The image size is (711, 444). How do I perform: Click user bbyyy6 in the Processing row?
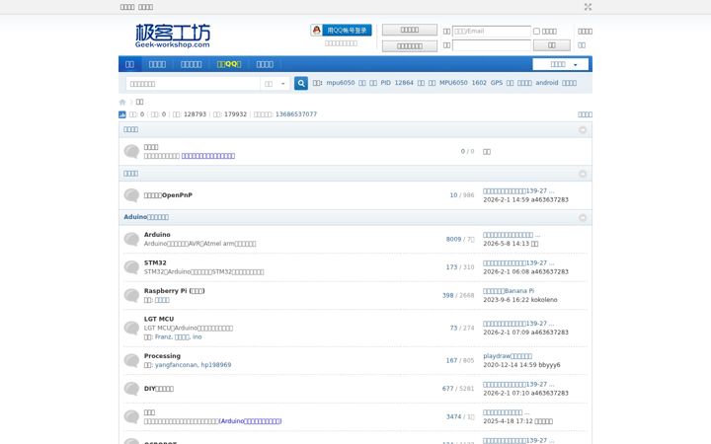pyautogui.click(x=549, y=365)
